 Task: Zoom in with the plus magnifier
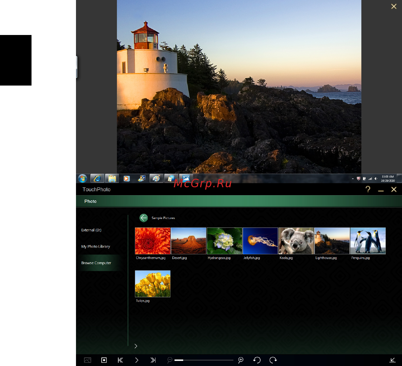tap(241, 360)
